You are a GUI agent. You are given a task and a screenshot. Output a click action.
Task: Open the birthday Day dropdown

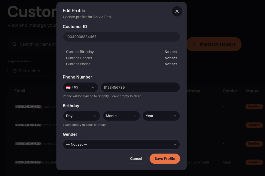[81, 116]
